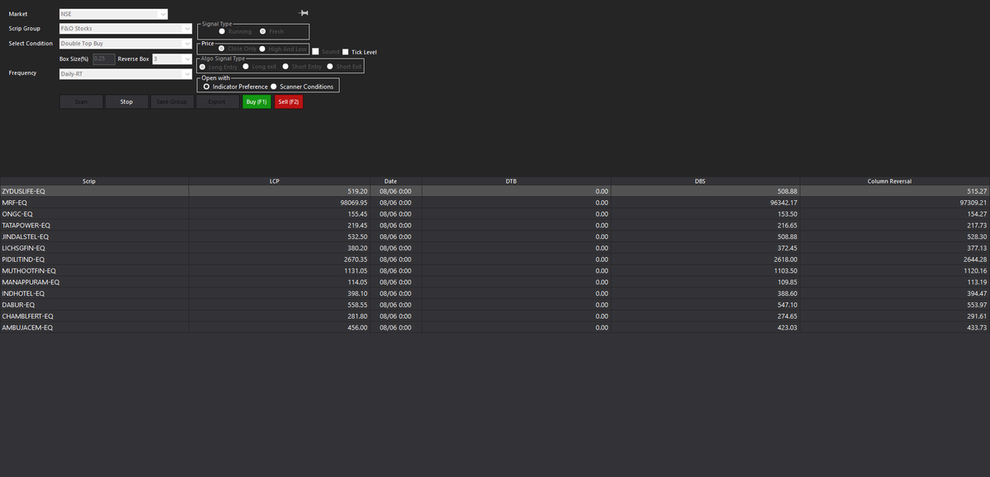Click Column Reversal value 97309.21

click(x=972, y=203)
